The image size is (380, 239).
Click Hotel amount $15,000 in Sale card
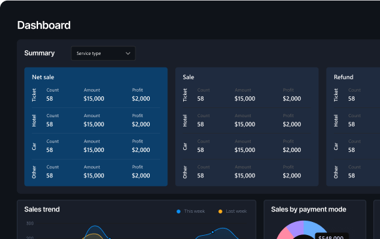click(245, 124)
